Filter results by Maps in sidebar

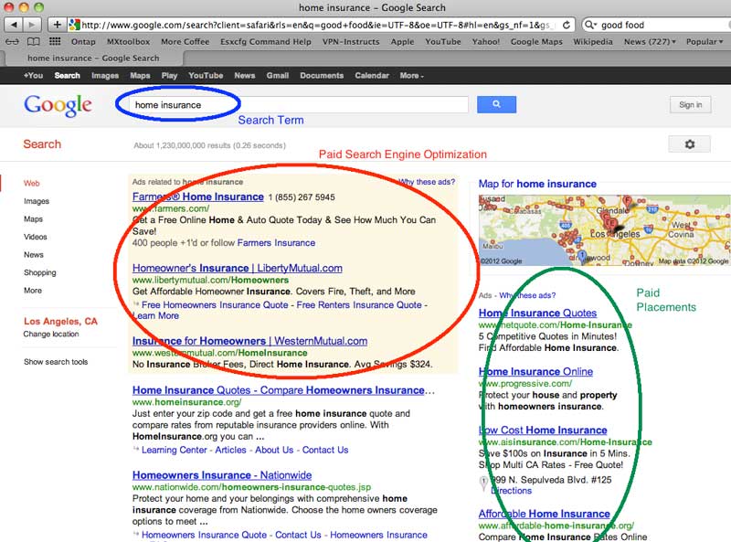(33, 218)
